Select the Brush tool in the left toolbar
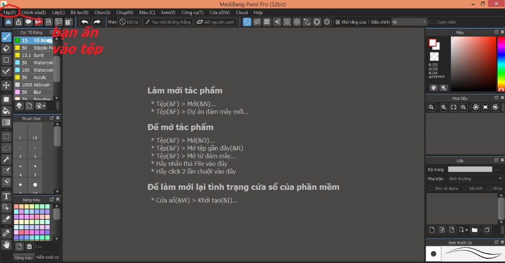The width and height of the screenshot is (505, 263). point(6,37)
